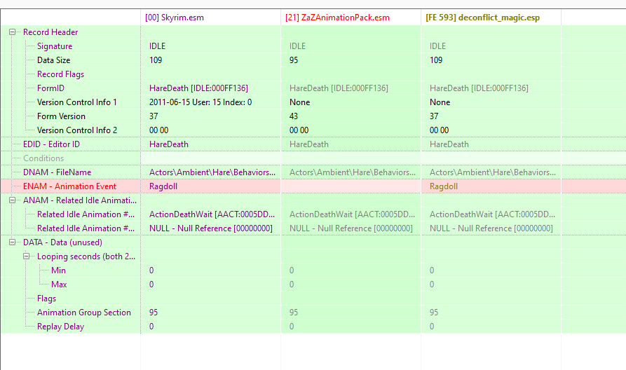626x370 pixels.
Task: Collapse the Looping seconds node
Action: 27,256
